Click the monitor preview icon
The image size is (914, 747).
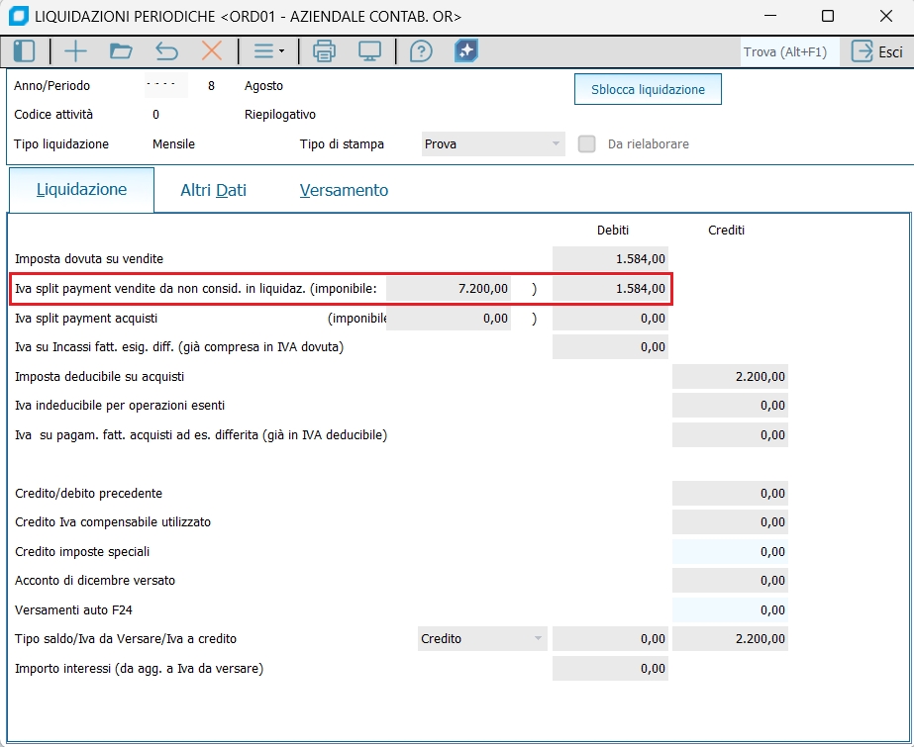click(x=369, y=51)
